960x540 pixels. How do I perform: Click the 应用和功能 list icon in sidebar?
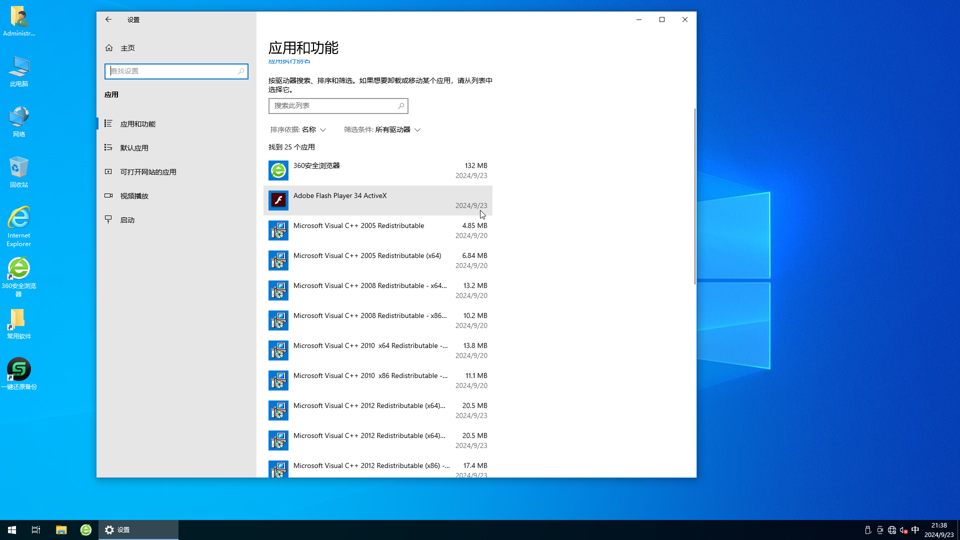point(108,123)
